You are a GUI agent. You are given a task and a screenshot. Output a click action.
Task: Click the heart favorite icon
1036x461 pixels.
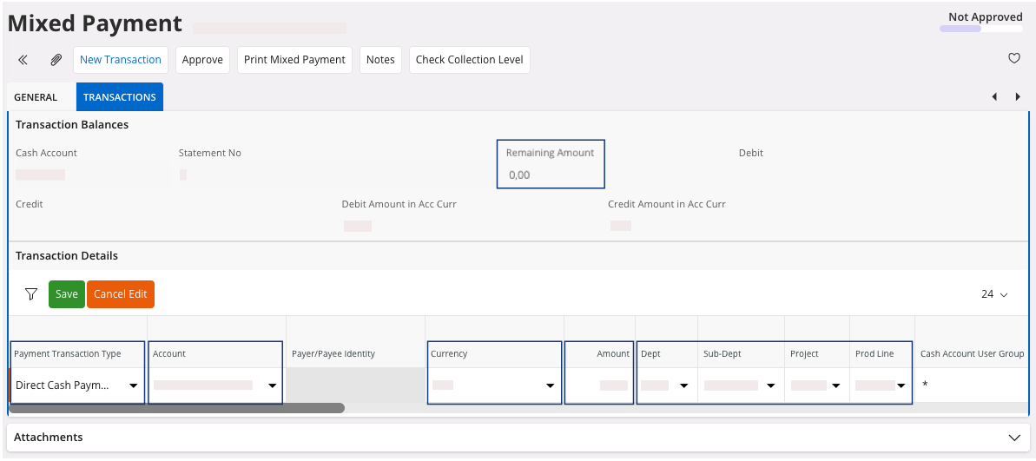pos(1013,59)
